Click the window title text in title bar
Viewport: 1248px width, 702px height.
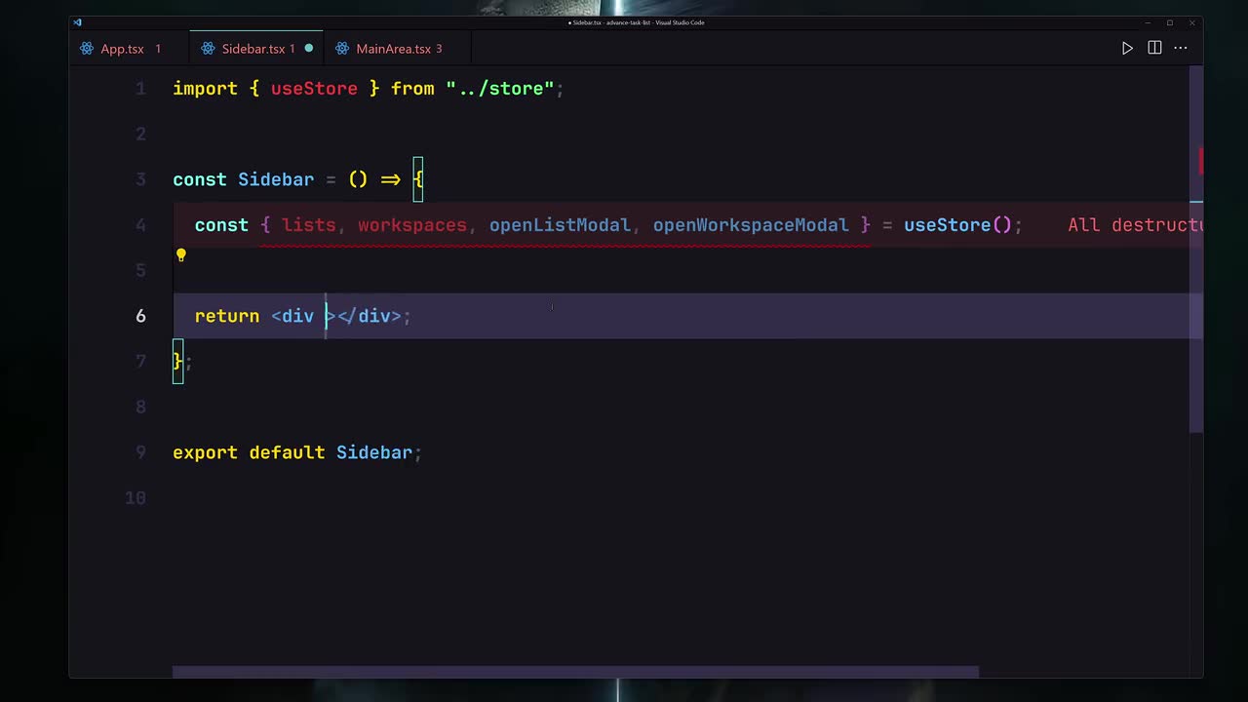tap(636, 22)
